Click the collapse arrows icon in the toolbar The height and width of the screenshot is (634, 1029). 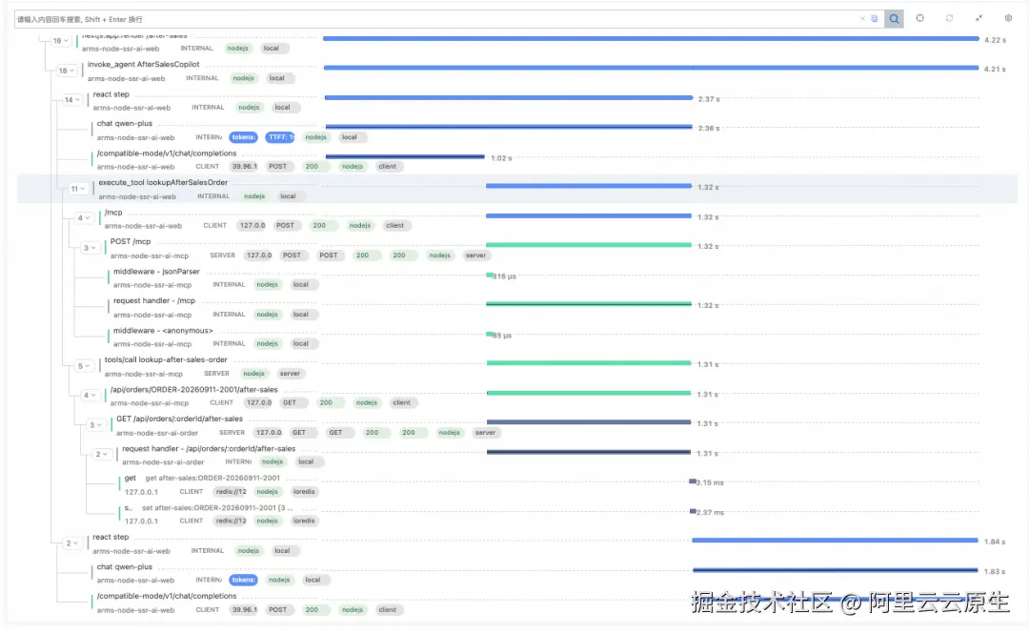click(979, 18)
